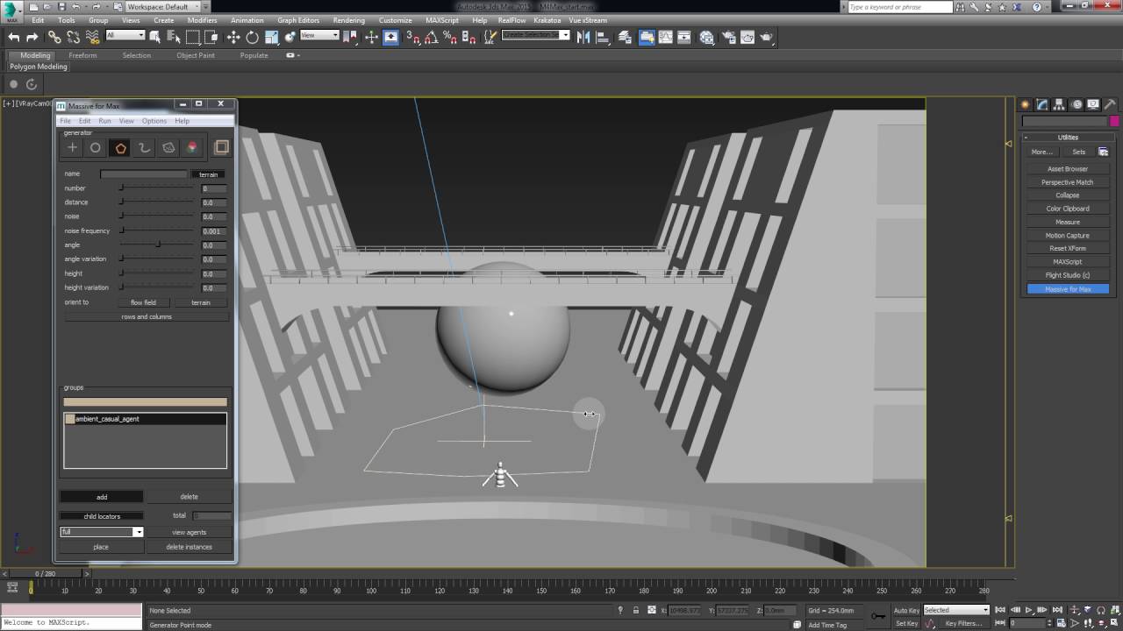The image size is (1123, 631).
Task: Toggle Window/Crossing selection mode
Action: tap(211, 37)
